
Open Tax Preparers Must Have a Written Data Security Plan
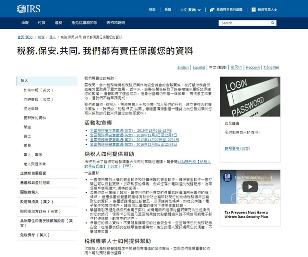(246, 214)
